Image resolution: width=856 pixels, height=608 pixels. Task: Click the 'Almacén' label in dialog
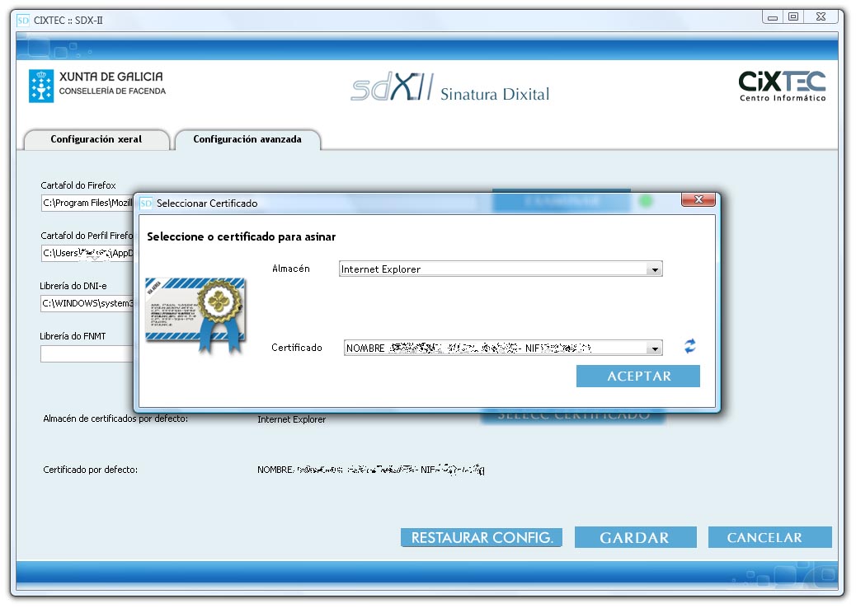pyautogui.click(x=291, y=269)
